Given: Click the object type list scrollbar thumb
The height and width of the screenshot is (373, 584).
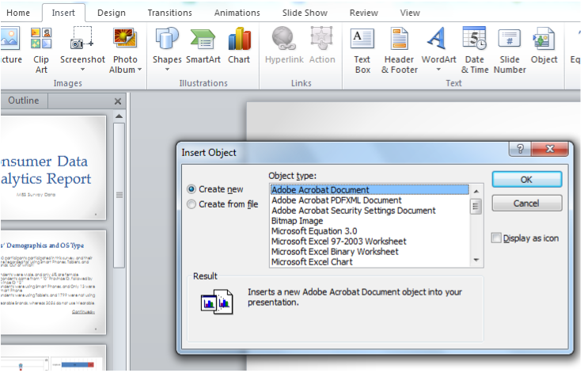Looking at the screenshot, I should pyautogui.click(x=476, y=207).
